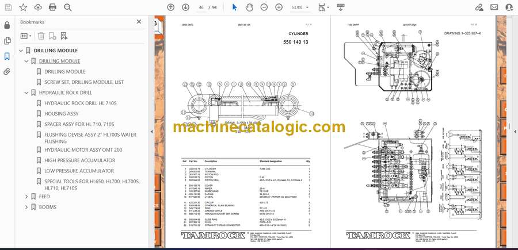Click the bookmark icon beside LOW PRESSURE ACCUMULATOR
518x250 pixels.
click(39, 171)
